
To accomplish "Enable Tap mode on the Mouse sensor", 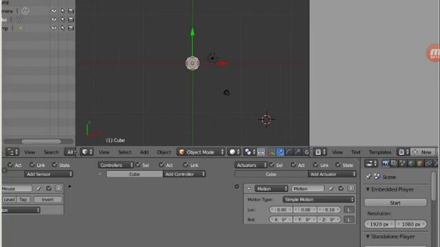I will coord(23,200).
